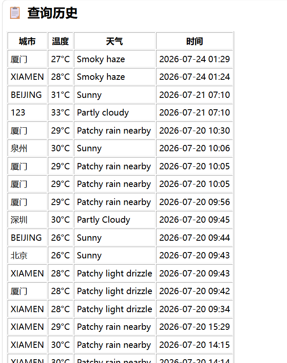Screen dimensions: 287x363
Task: Select the 天气 column header
Action: pyautogui.click(x=115, y=41)
